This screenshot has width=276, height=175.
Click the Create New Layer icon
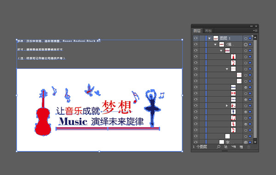(x=241, y=147)
